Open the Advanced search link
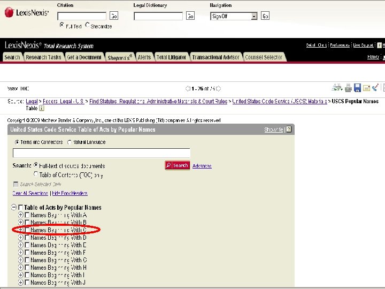 coord(202,166)
